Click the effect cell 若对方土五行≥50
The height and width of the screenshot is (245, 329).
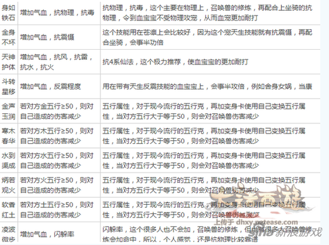[x=59, y=210]
